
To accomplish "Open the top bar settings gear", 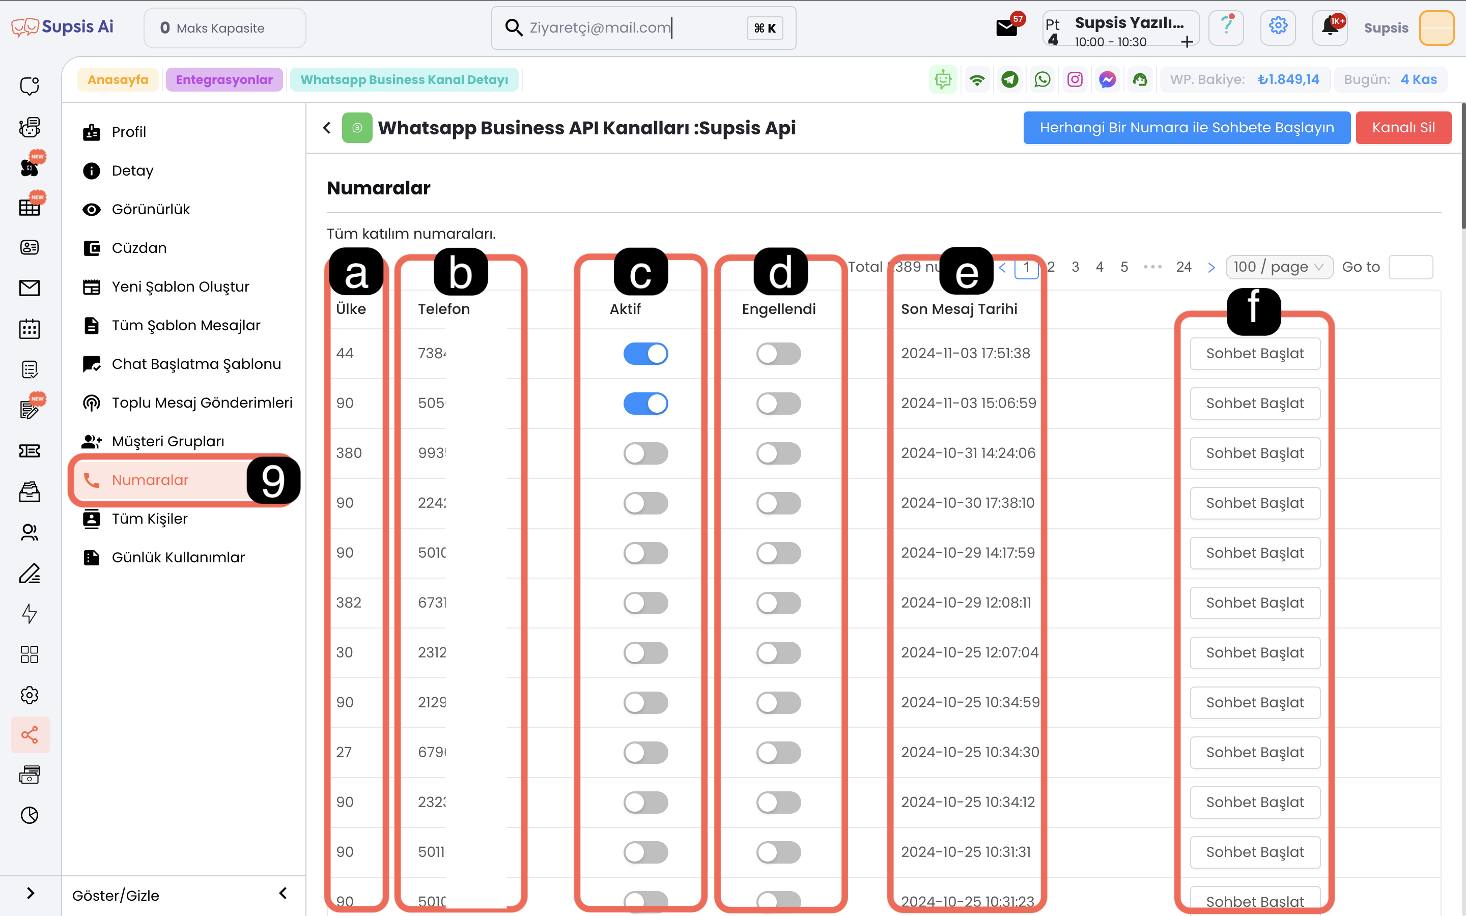I will (1278, 27).
